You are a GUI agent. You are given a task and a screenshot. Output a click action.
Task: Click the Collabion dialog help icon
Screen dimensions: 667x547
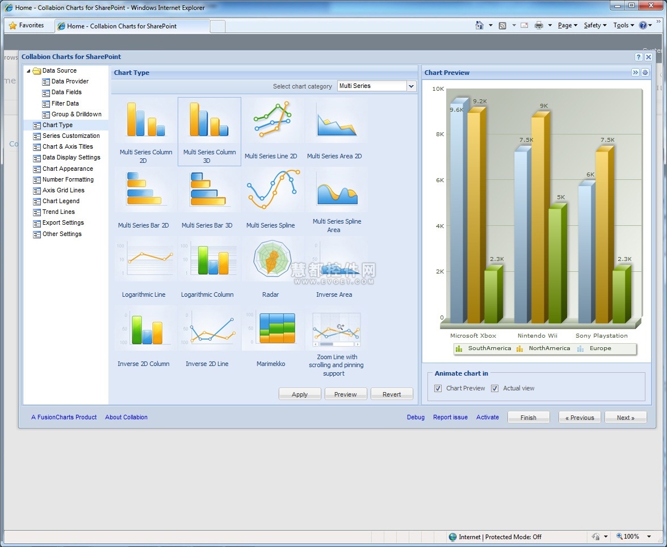639,57
